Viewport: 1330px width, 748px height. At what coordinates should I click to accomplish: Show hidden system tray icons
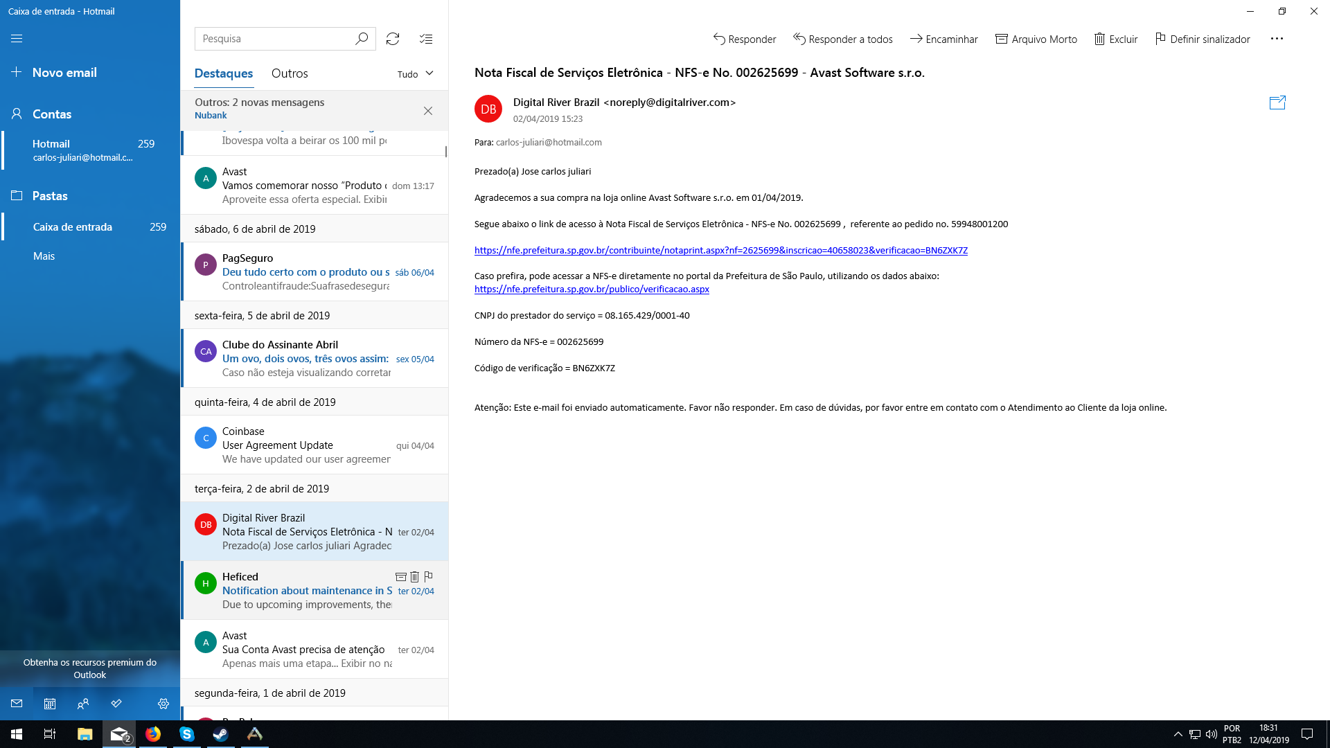(x=1178, y=734)
